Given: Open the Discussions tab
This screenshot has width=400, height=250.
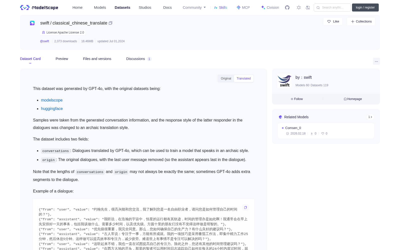Looking at the screenshot, I should click(139, 59).
